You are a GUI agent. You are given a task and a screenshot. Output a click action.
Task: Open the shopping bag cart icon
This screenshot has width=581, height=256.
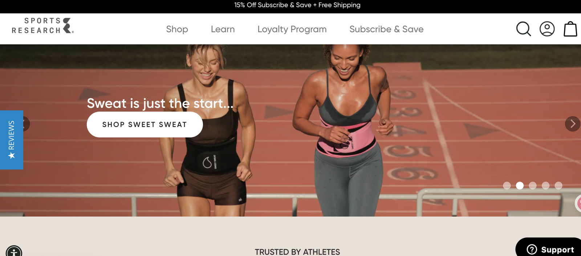pos(570,29)
